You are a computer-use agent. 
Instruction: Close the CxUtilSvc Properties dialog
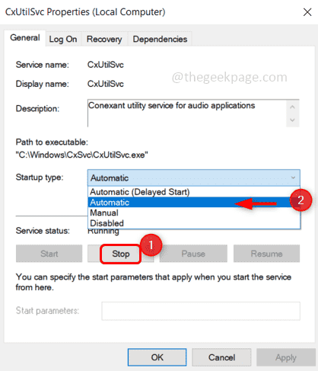(x=307, y=12)
